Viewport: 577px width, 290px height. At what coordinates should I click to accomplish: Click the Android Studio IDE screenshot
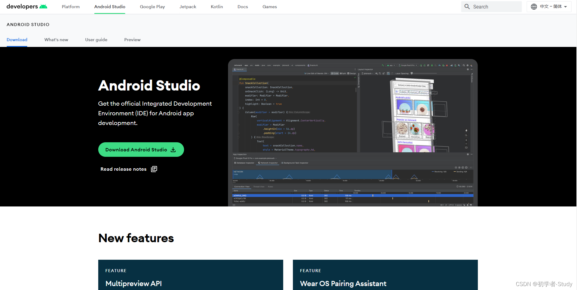tap(353, 133)
